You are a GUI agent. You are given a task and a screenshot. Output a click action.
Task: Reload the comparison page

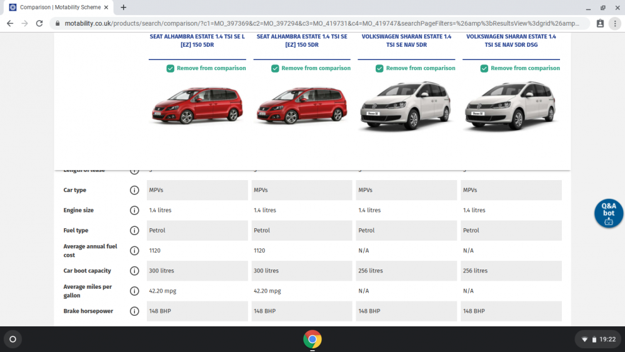click(x=39, y=24)
